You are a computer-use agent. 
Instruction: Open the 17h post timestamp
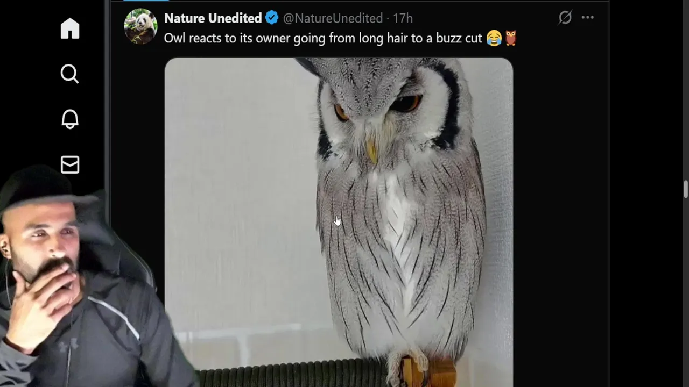click(403, 18)
